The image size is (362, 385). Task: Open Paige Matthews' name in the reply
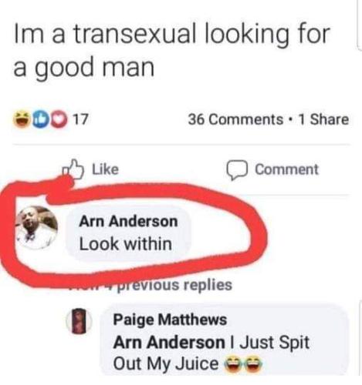click(x=170, y=320)
